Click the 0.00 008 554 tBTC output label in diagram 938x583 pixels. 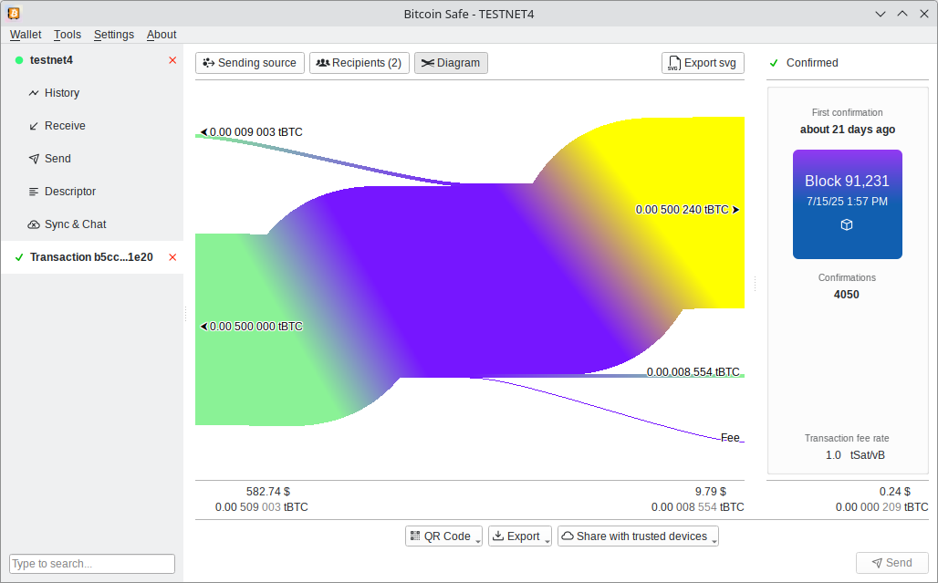(x=693, y=372)
